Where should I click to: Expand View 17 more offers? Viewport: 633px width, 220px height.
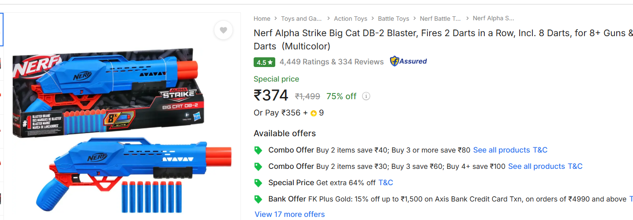click(x=289, y=214)
